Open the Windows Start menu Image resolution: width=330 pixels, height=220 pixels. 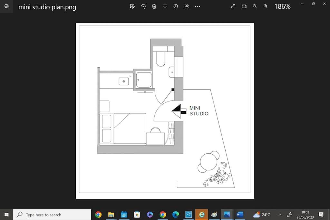pyautogui.click(x=6, y=215)
